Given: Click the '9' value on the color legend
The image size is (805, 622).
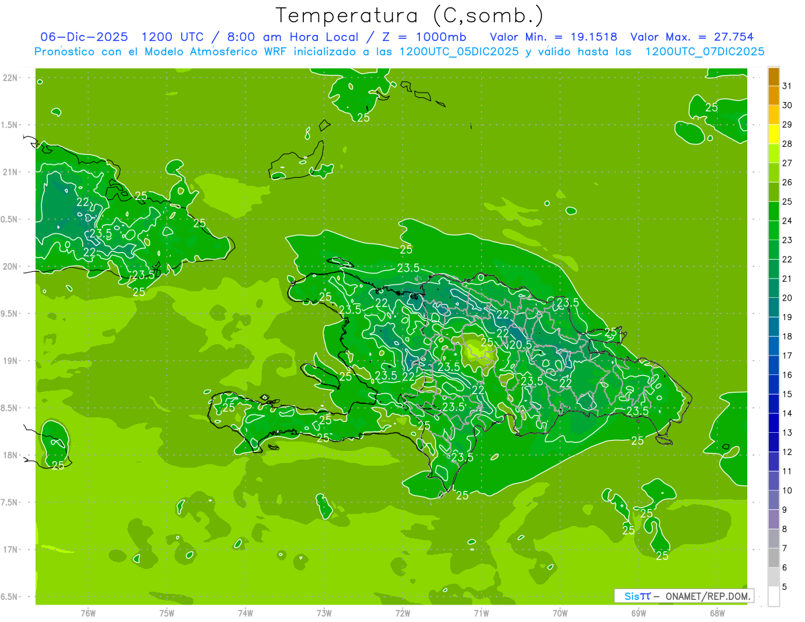Looking at the screenshot, I should point(785,510).
